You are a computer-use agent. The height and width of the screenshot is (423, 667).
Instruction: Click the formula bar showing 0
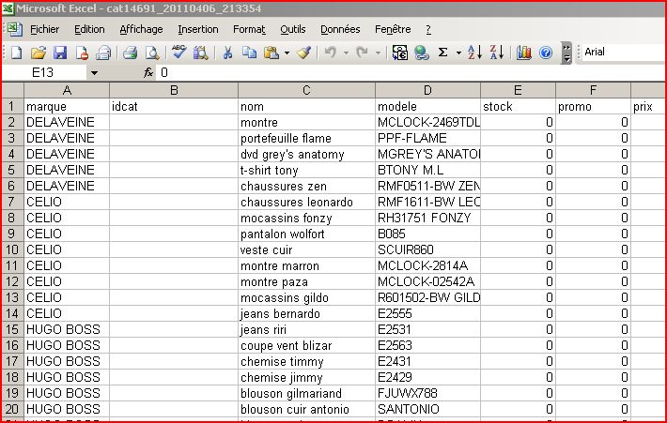(x=411, y=73)
